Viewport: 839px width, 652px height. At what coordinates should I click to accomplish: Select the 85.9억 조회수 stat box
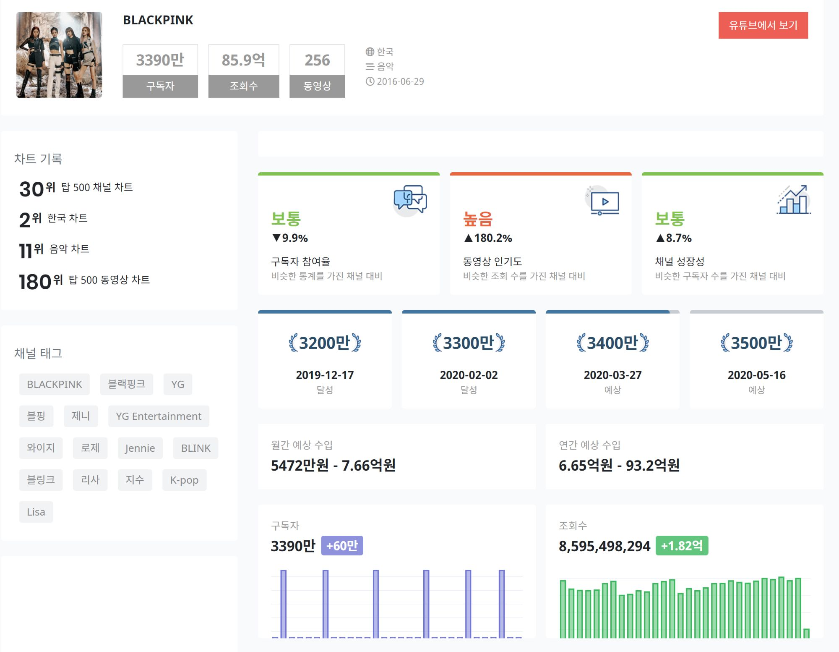(244, 71)
